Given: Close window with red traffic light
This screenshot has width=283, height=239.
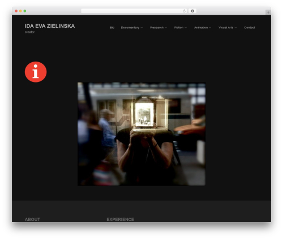Looking at the screenshot, I should (16, 11).
